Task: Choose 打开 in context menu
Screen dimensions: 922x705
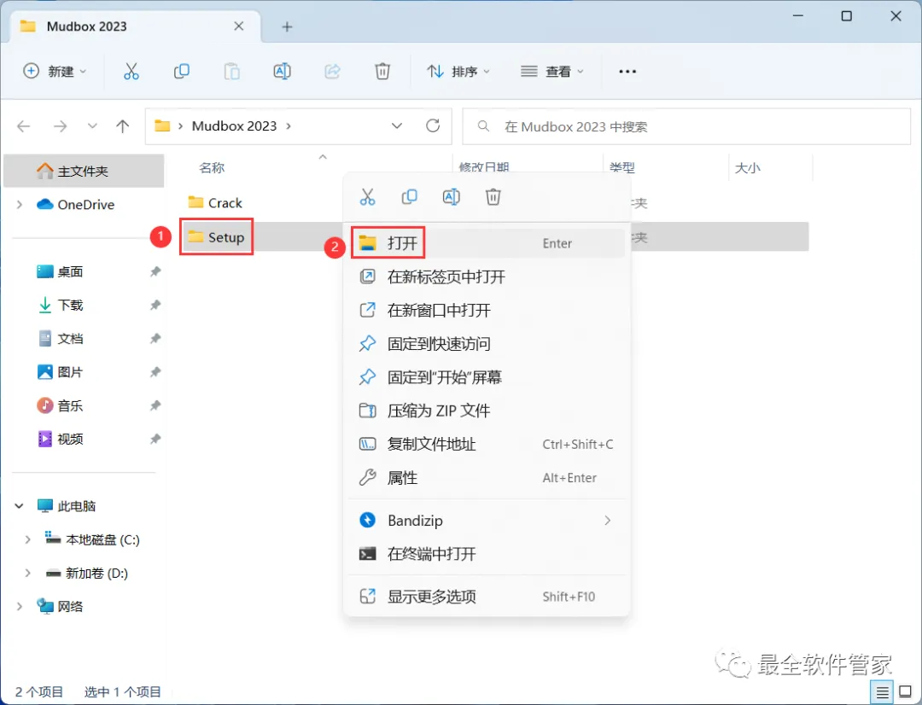Action: click(x=487, y=243)
